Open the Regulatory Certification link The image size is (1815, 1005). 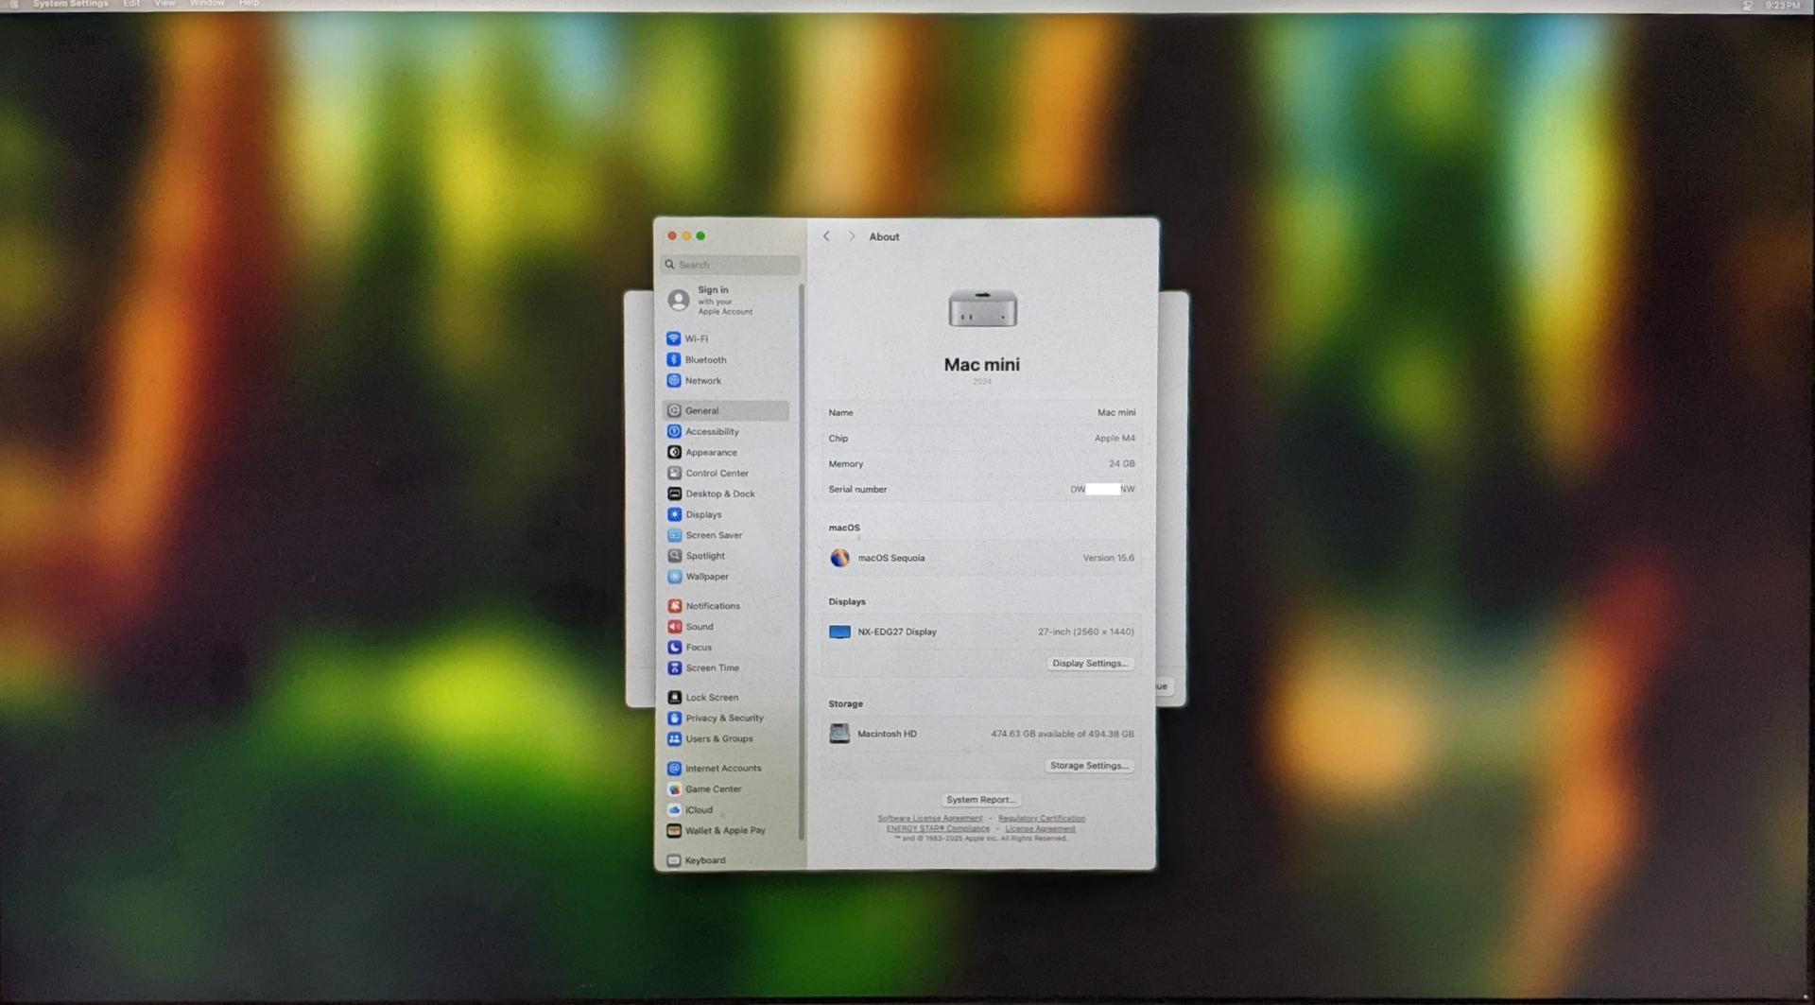(1041, 819)
